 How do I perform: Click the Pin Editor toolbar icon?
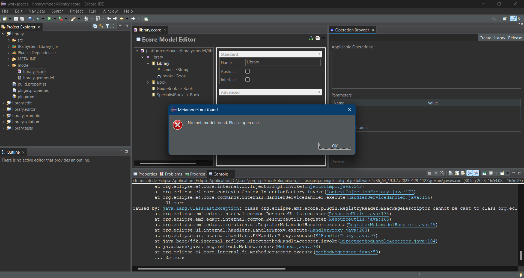[x=146, y=19]
